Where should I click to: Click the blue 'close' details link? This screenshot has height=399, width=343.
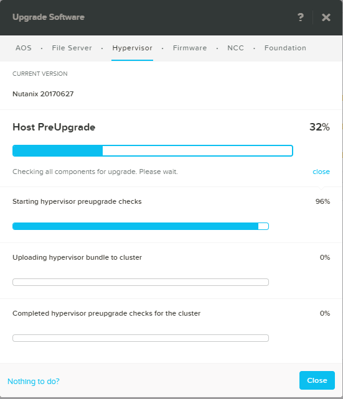[x=321, y=172]
